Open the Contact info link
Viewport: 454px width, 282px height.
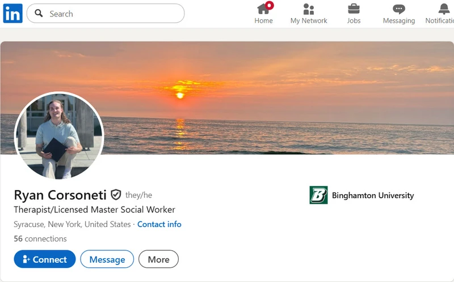pyautogui.click(x=159, y=224)
